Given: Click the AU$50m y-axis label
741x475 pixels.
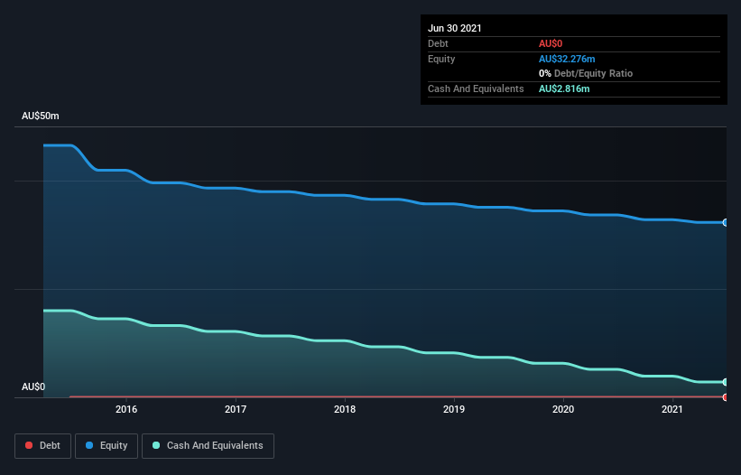Looking at the screenshot, I should pos(41,116).
